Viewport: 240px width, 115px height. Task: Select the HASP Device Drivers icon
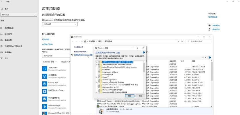point(45,91)
